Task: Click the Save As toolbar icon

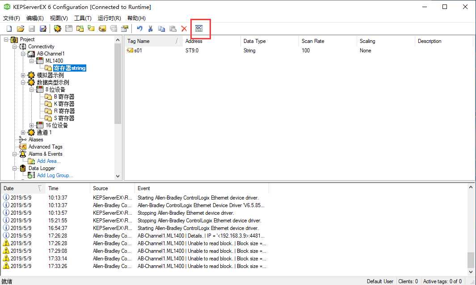Action: [x=43, y=29]
